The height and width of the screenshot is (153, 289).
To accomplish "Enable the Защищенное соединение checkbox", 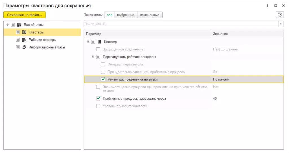I will pos(98,49).
